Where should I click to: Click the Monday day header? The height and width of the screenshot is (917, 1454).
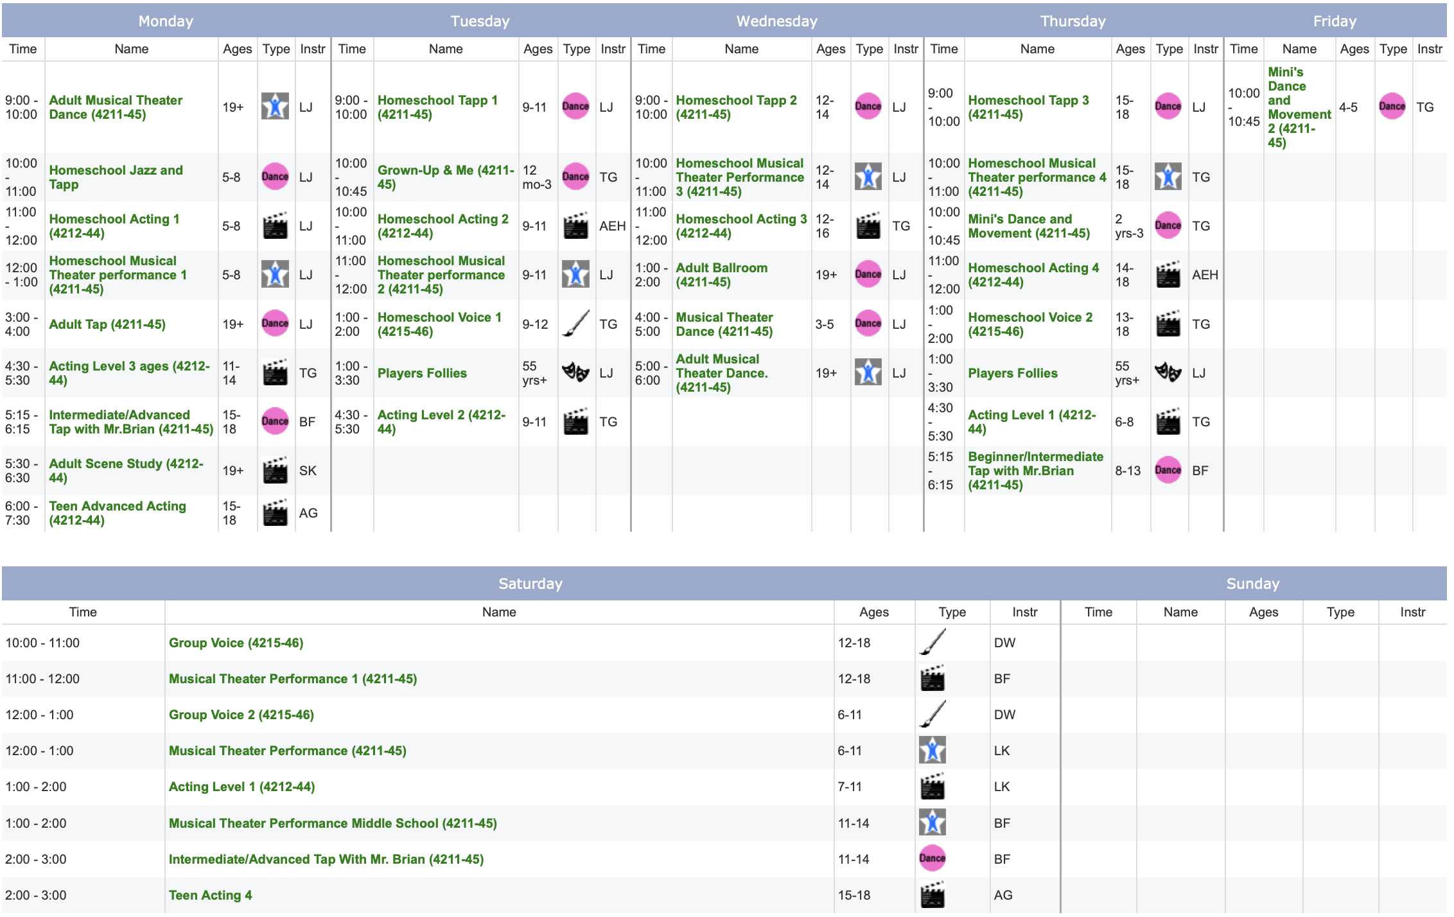[x=166, y=21]
